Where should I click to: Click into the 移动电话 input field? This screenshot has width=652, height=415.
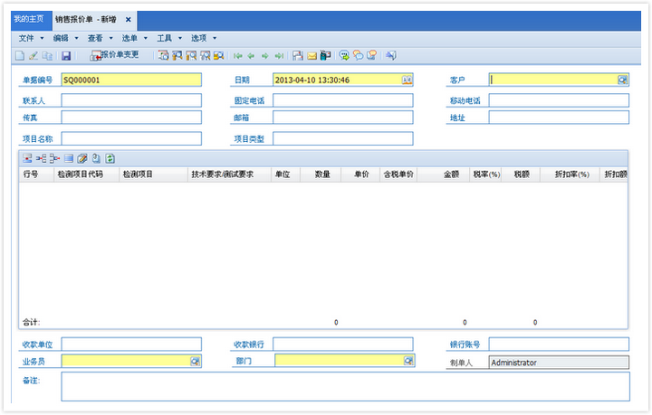point(559,100)
